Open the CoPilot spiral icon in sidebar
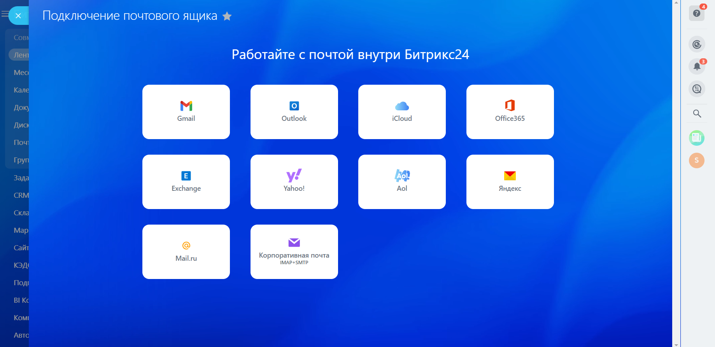 [x=697, y=44]
